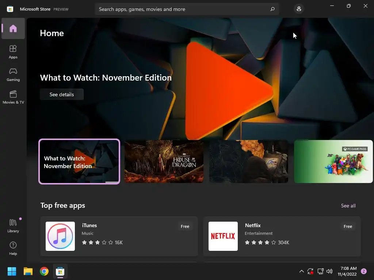Screen dimensions: 374x280
Task: Open the Apps section
Action: tap(13, 52)
